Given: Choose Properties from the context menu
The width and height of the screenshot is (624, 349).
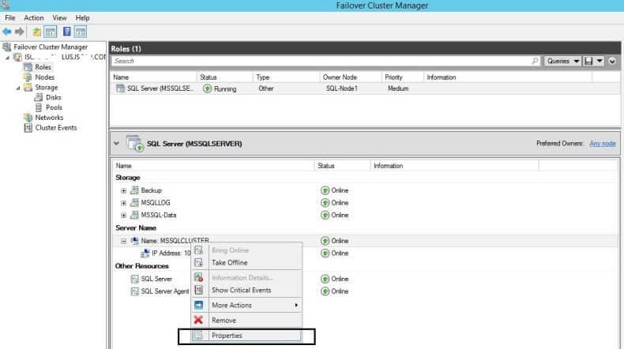Looking at the screenshot, I should [227, 336].
